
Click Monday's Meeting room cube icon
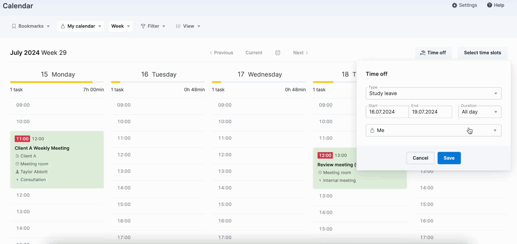click(x=17, y=164)
